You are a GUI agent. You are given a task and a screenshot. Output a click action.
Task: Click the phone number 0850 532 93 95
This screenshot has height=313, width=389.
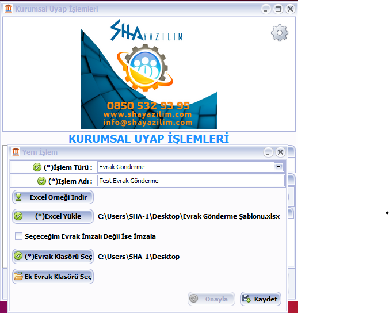[x=148, y=106]
